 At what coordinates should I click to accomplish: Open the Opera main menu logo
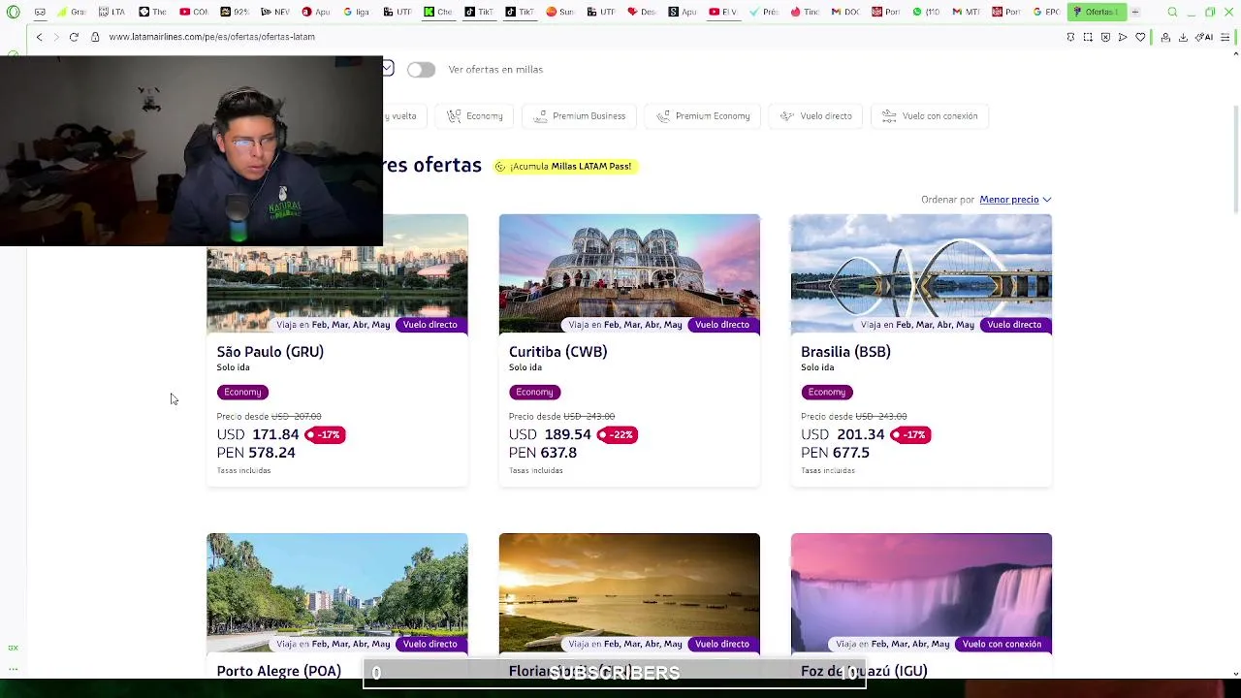pyautogui.click(x=14, y=12)
